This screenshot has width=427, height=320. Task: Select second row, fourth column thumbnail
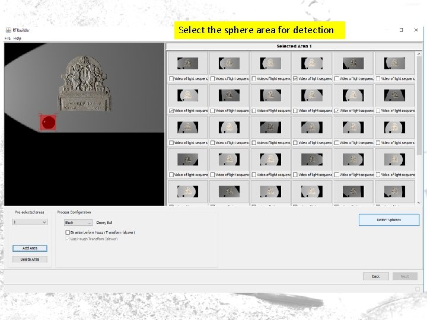pyautogui.click(x=312, y=95)
